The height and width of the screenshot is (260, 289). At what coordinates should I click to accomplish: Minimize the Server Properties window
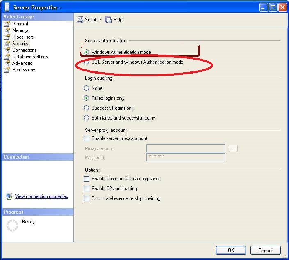click(x=264, y=7)
